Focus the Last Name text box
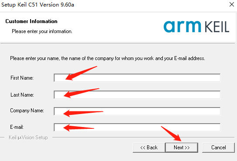 [137, 95]
